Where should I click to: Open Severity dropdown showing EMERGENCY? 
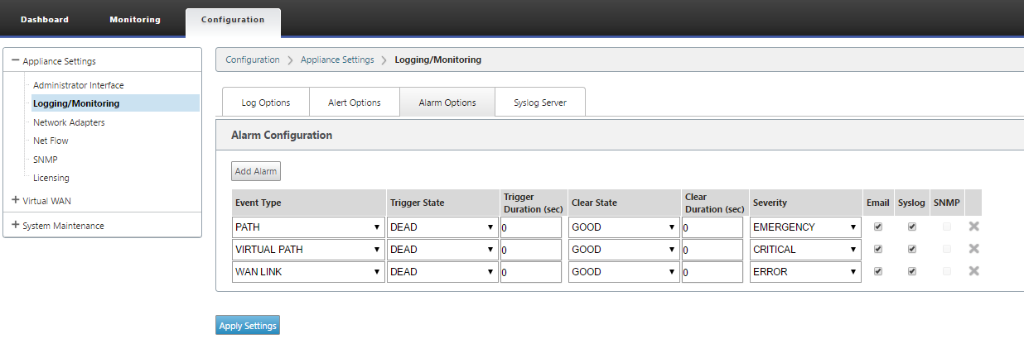click(805, 227)
